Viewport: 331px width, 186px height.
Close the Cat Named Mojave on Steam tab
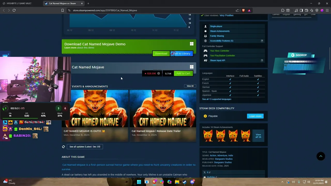[82, 3]
